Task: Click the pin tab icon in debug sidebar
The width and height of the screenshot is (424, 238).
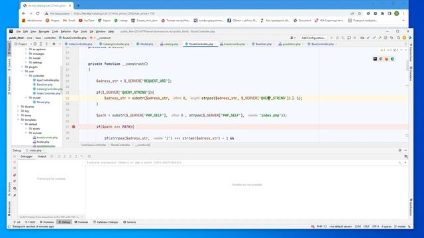Action: point(15,196)
